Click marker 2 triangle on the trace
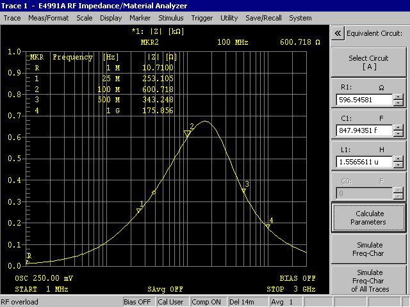This screenshot has height=307, width=410. (187, 134)
